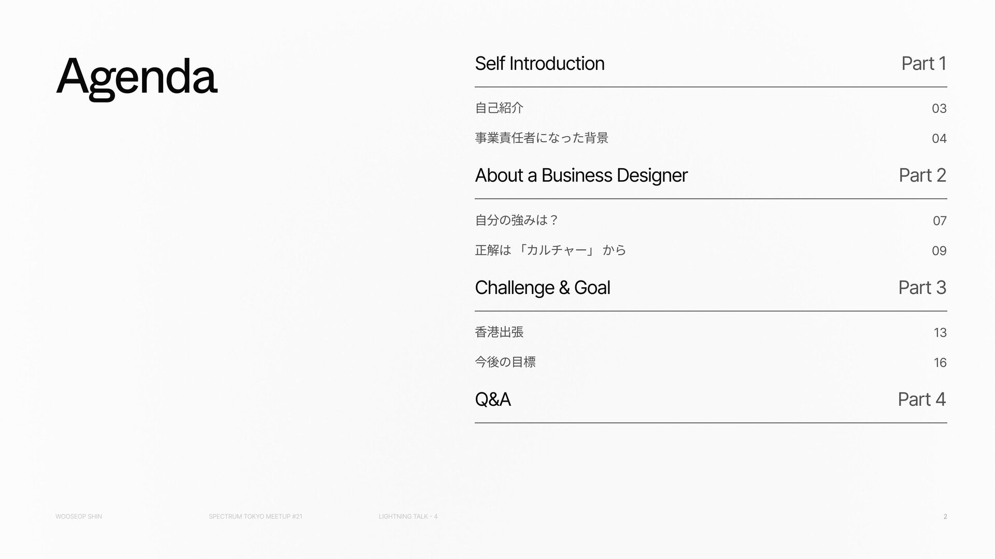
Task: Open the 今後の目標 entry
Action: (505, 362)
